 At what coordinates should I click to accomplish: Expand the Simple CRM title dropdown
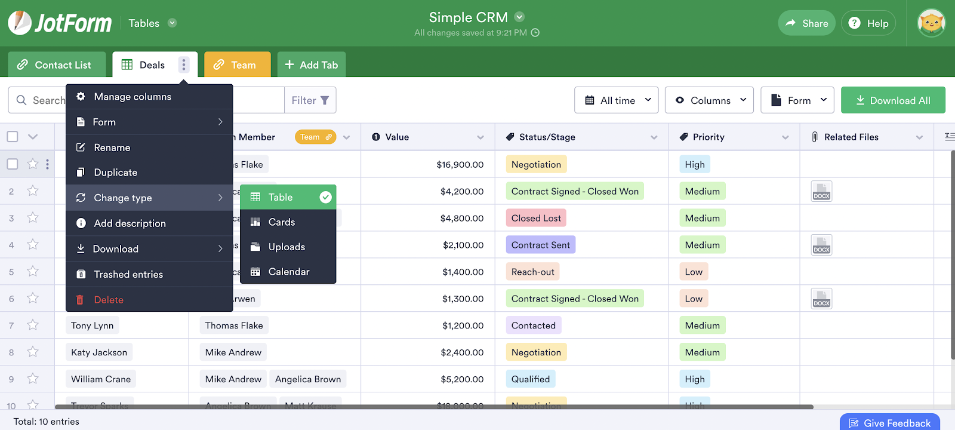(519, 17)
